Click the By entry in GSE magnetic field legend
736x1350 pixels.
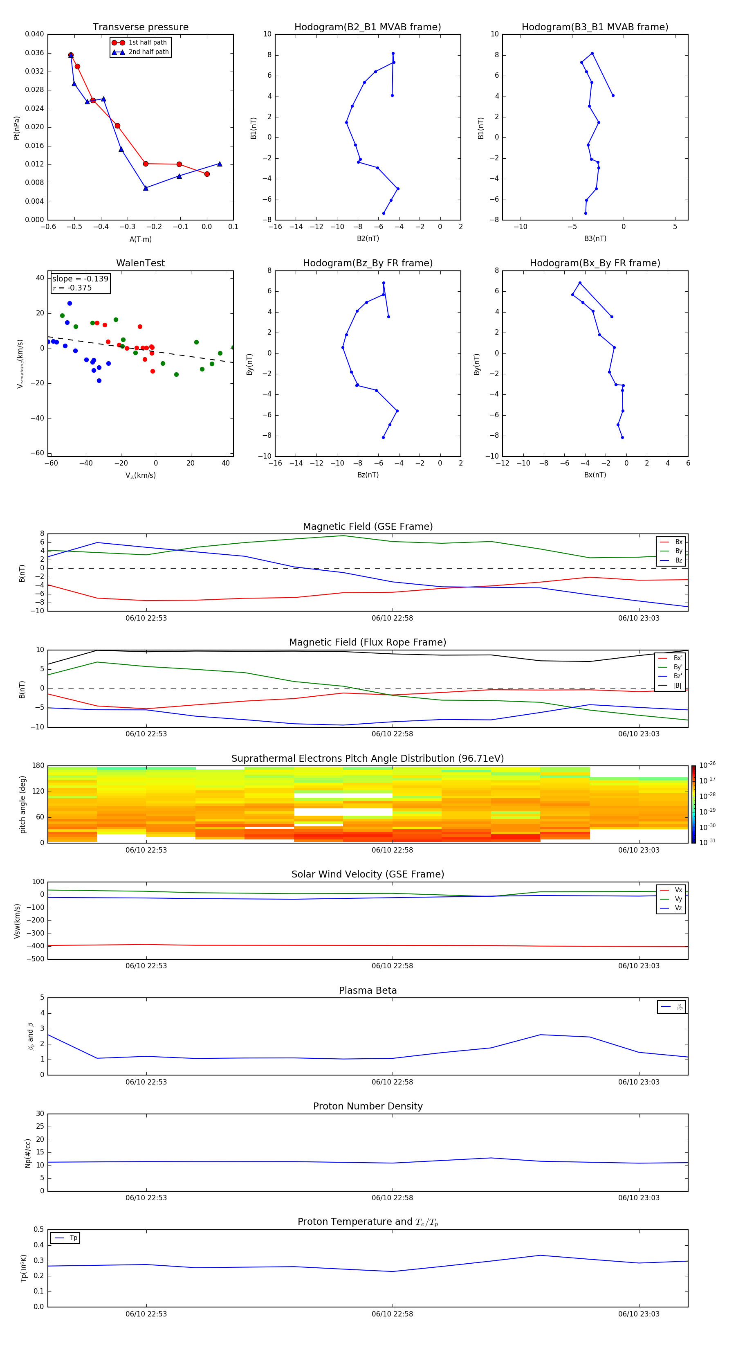point(671,551)
